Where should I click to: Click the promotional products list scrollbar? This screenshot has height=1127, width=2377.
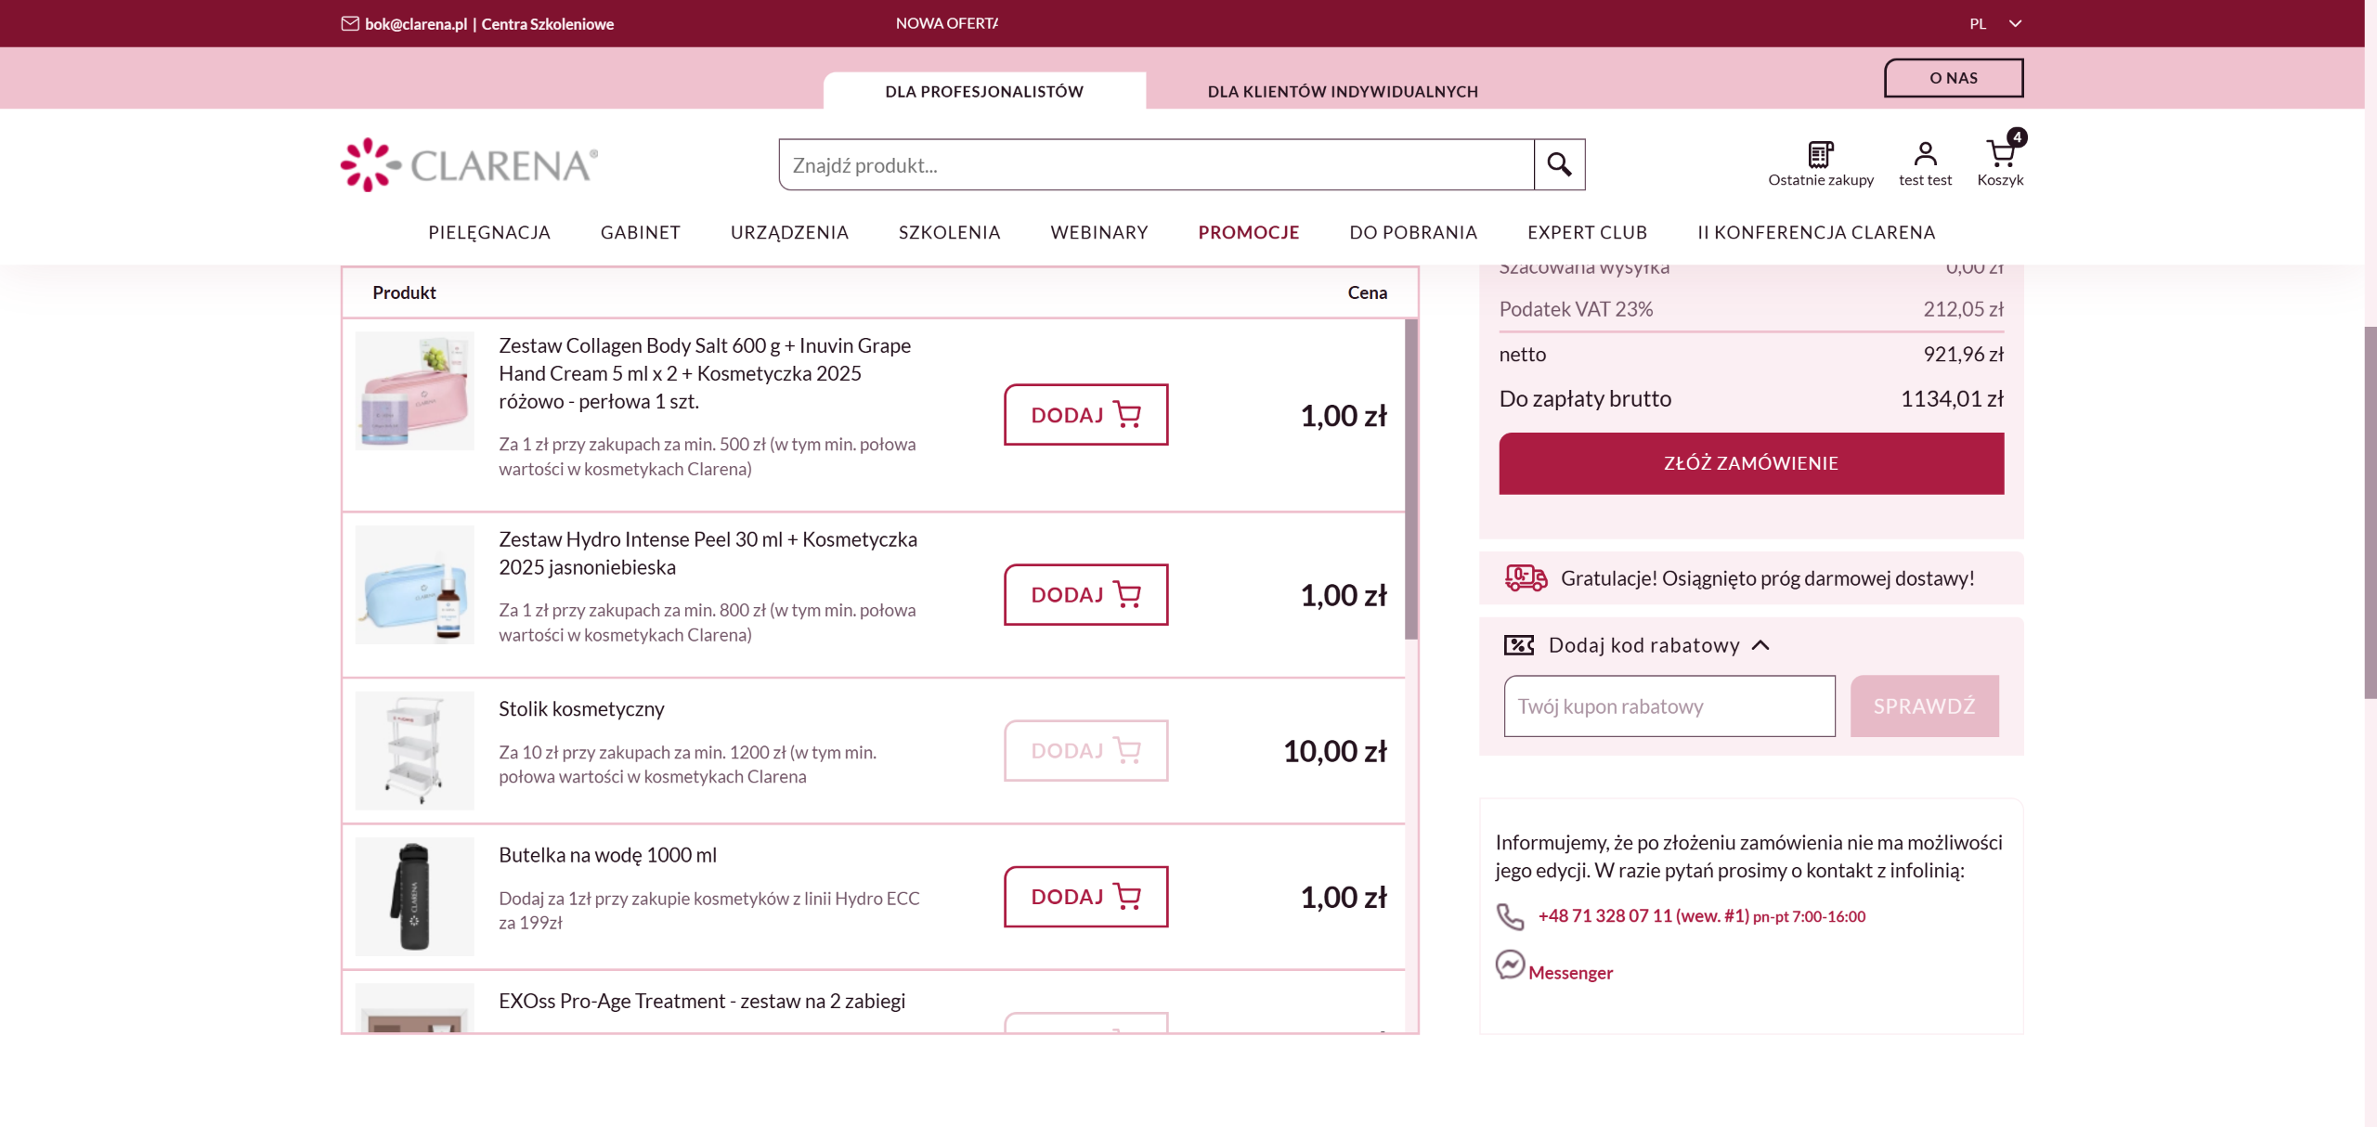coord(1411,479)
